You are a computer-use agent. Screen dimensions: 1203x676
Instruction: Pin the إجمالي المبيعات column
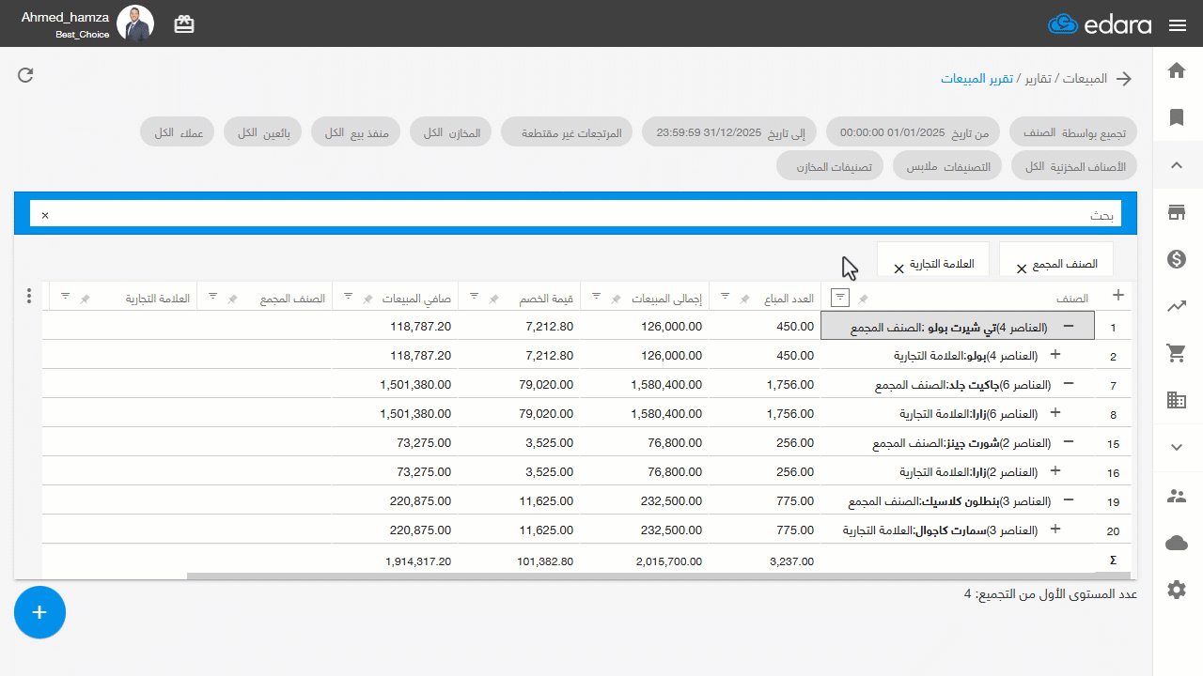617,299
